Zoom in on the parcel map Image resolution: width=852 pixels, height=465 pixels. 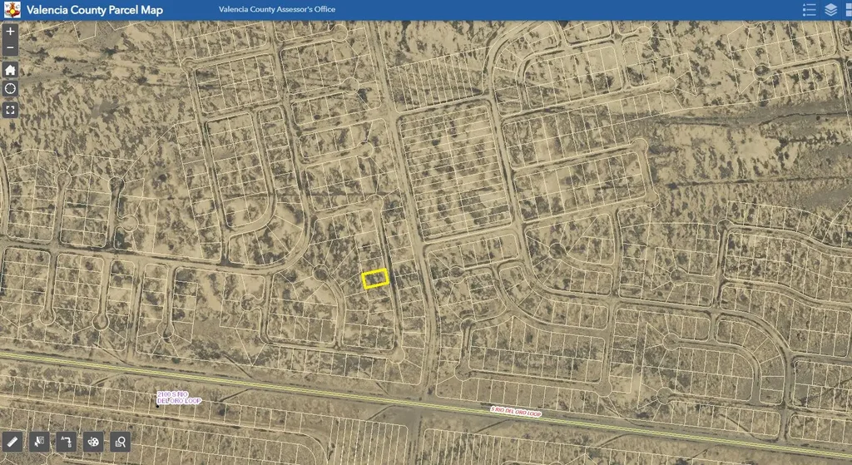click(10, 31)
